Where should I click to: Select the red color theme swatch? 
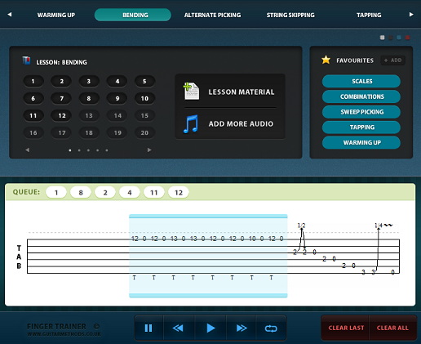(x=407, y=38)
